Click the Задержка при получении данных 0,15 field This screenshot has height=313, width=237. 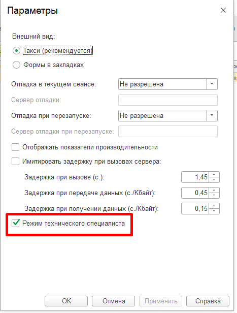click(x=195, y=209)
